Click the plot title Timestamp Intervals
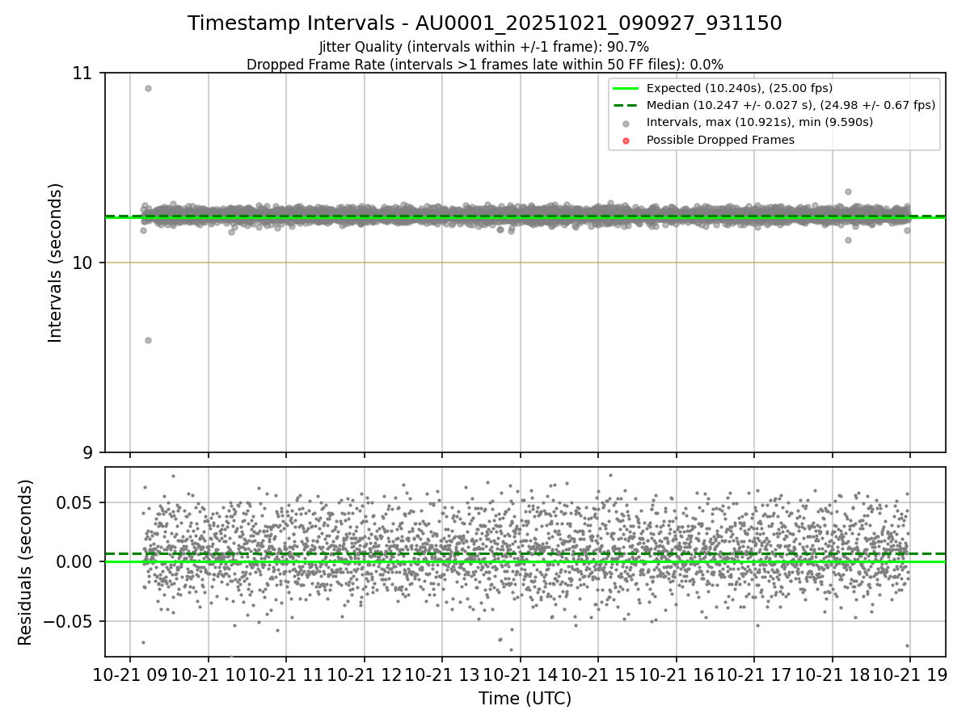The width and height of the screenshot is (970, 727). tap(485, 23)
